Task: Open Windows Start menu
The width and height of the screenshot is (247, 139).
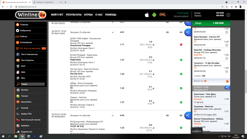Action: pyautogui.click(x=3, y=136)
